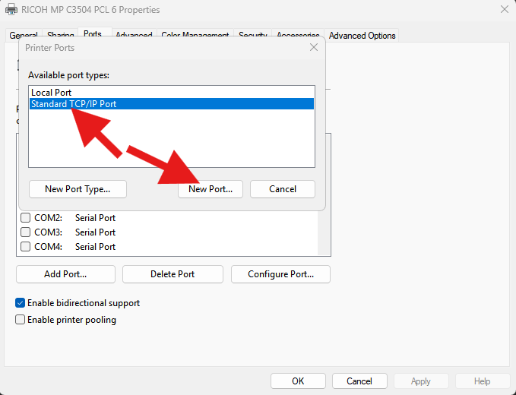516x395 pixels.
Task: Close Printer Ports dialog with X
Action: click(314, 47)
